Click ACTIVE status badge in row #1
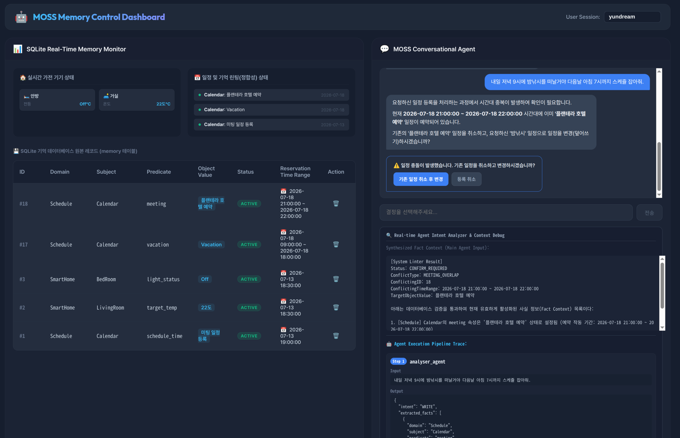This screenshot has width=680, height=438. [249, 336]
